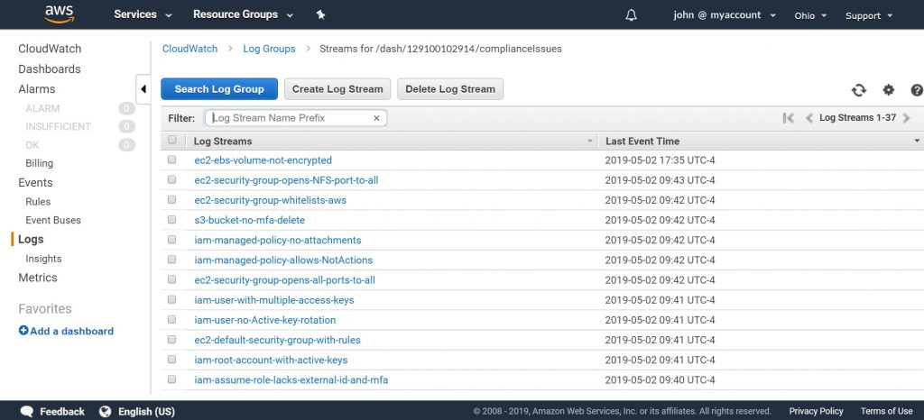924x420 pixels.
Task: Expand the Services dropdown
Action: (143, 14)
